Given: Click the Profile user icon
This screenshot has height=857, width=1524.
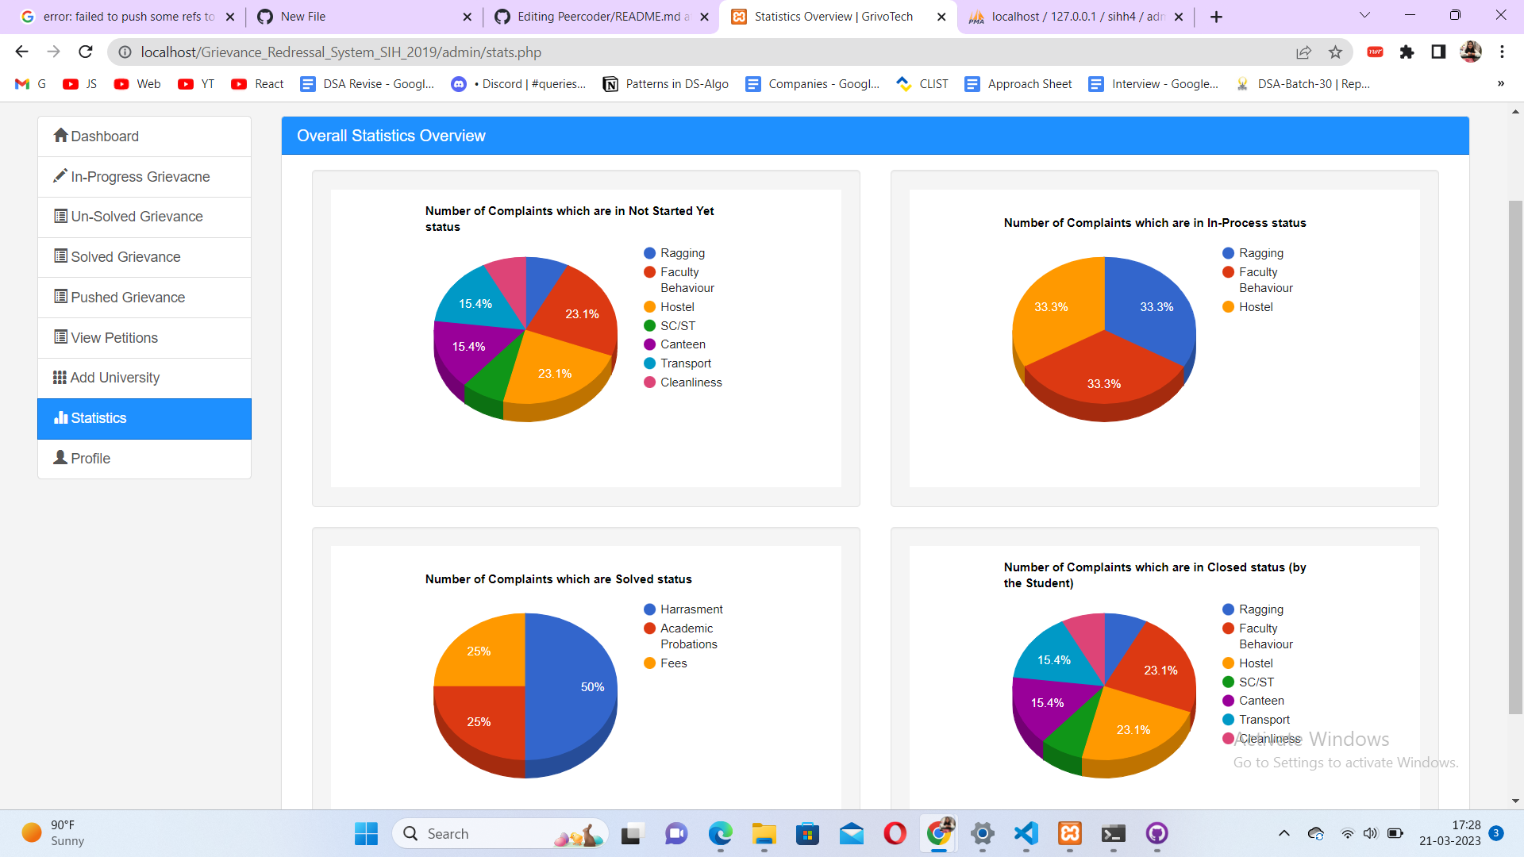Looking at the screenshot, I should 60,458.
